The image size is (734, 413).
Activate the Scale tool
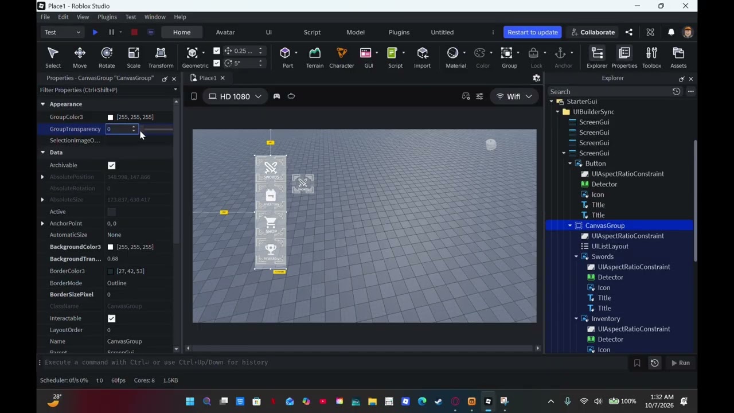(134, 57)
